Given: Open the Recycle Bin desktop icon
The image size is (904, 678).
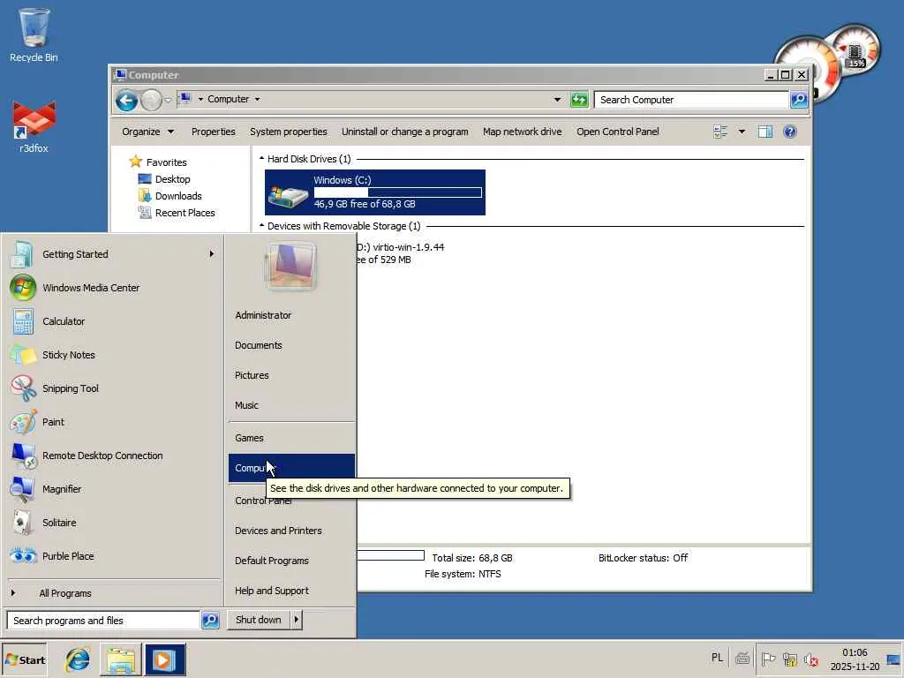Looking at the screenshot, I should coord(34,34).
